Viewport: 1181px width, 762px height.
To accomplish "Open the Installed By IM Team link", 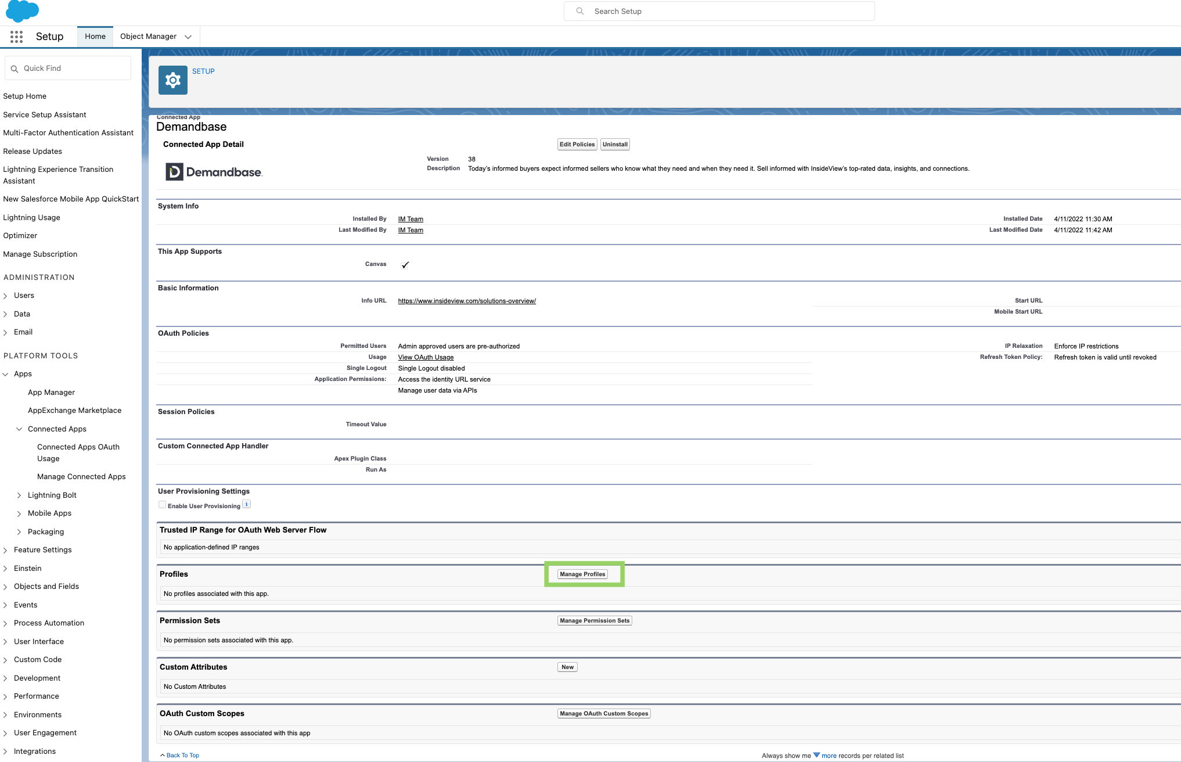I will [411, 220].
